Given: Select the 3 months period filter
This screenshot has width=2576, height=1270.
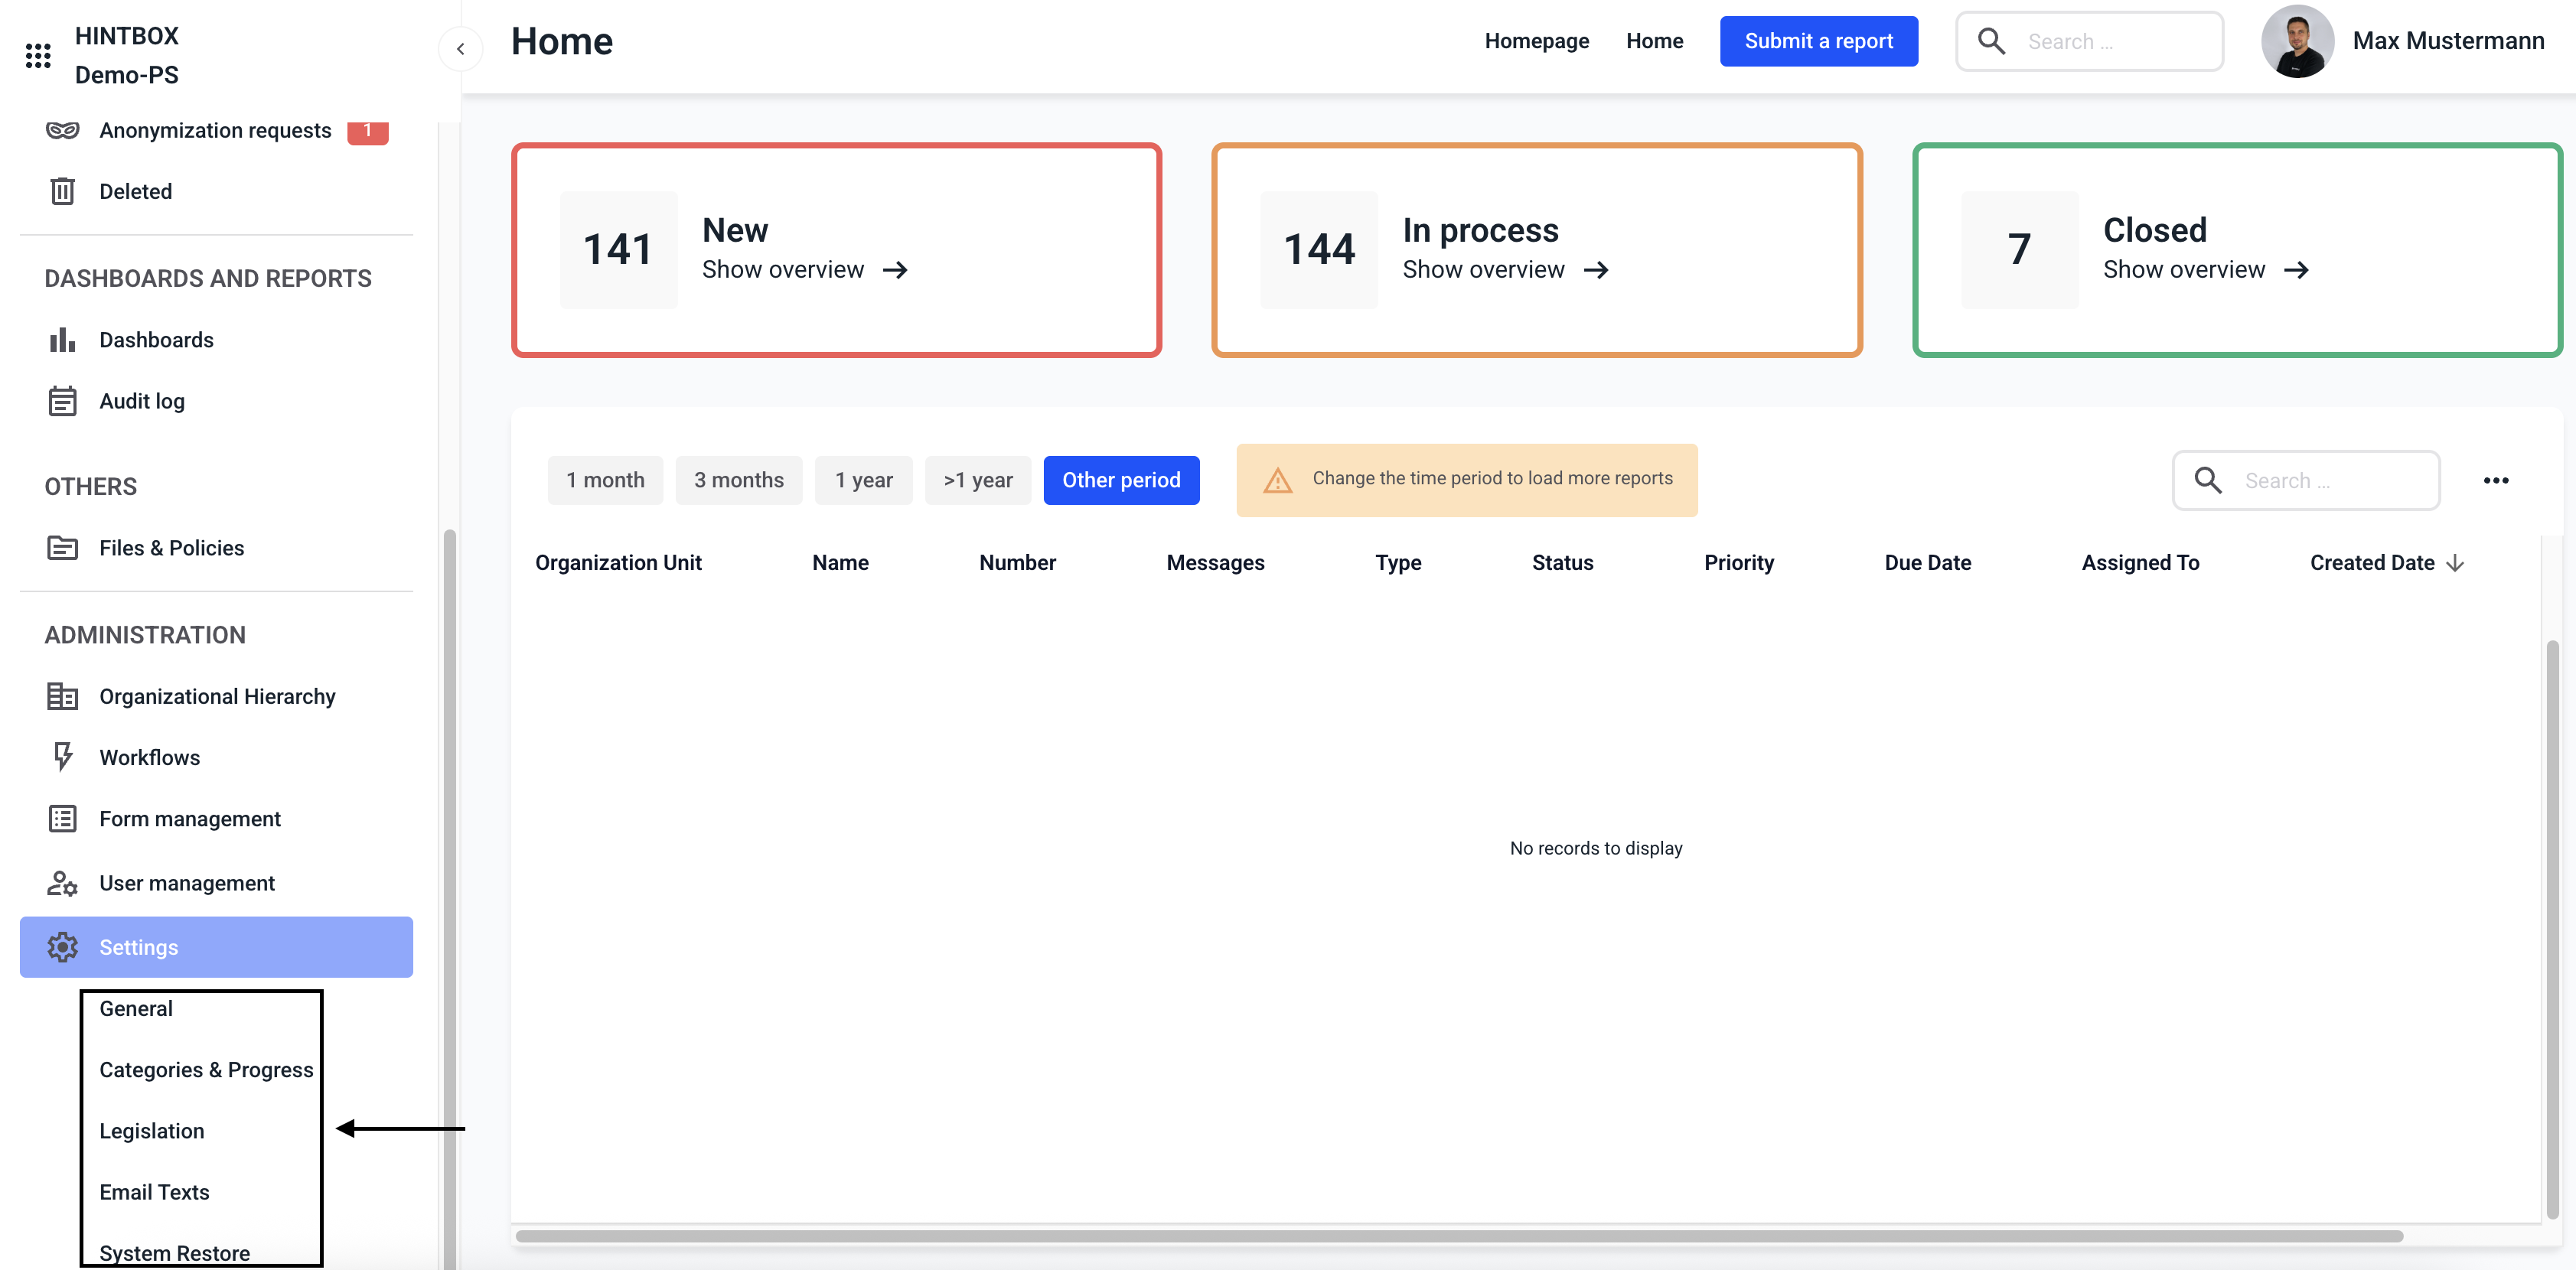Looking at the screenshot, I should coord(738,480).
